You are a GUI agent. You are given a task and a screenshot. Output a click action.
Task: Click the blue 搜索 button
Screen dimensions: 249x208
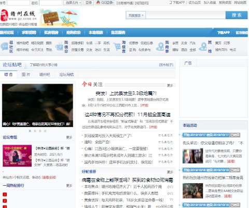tap(237, 15)
